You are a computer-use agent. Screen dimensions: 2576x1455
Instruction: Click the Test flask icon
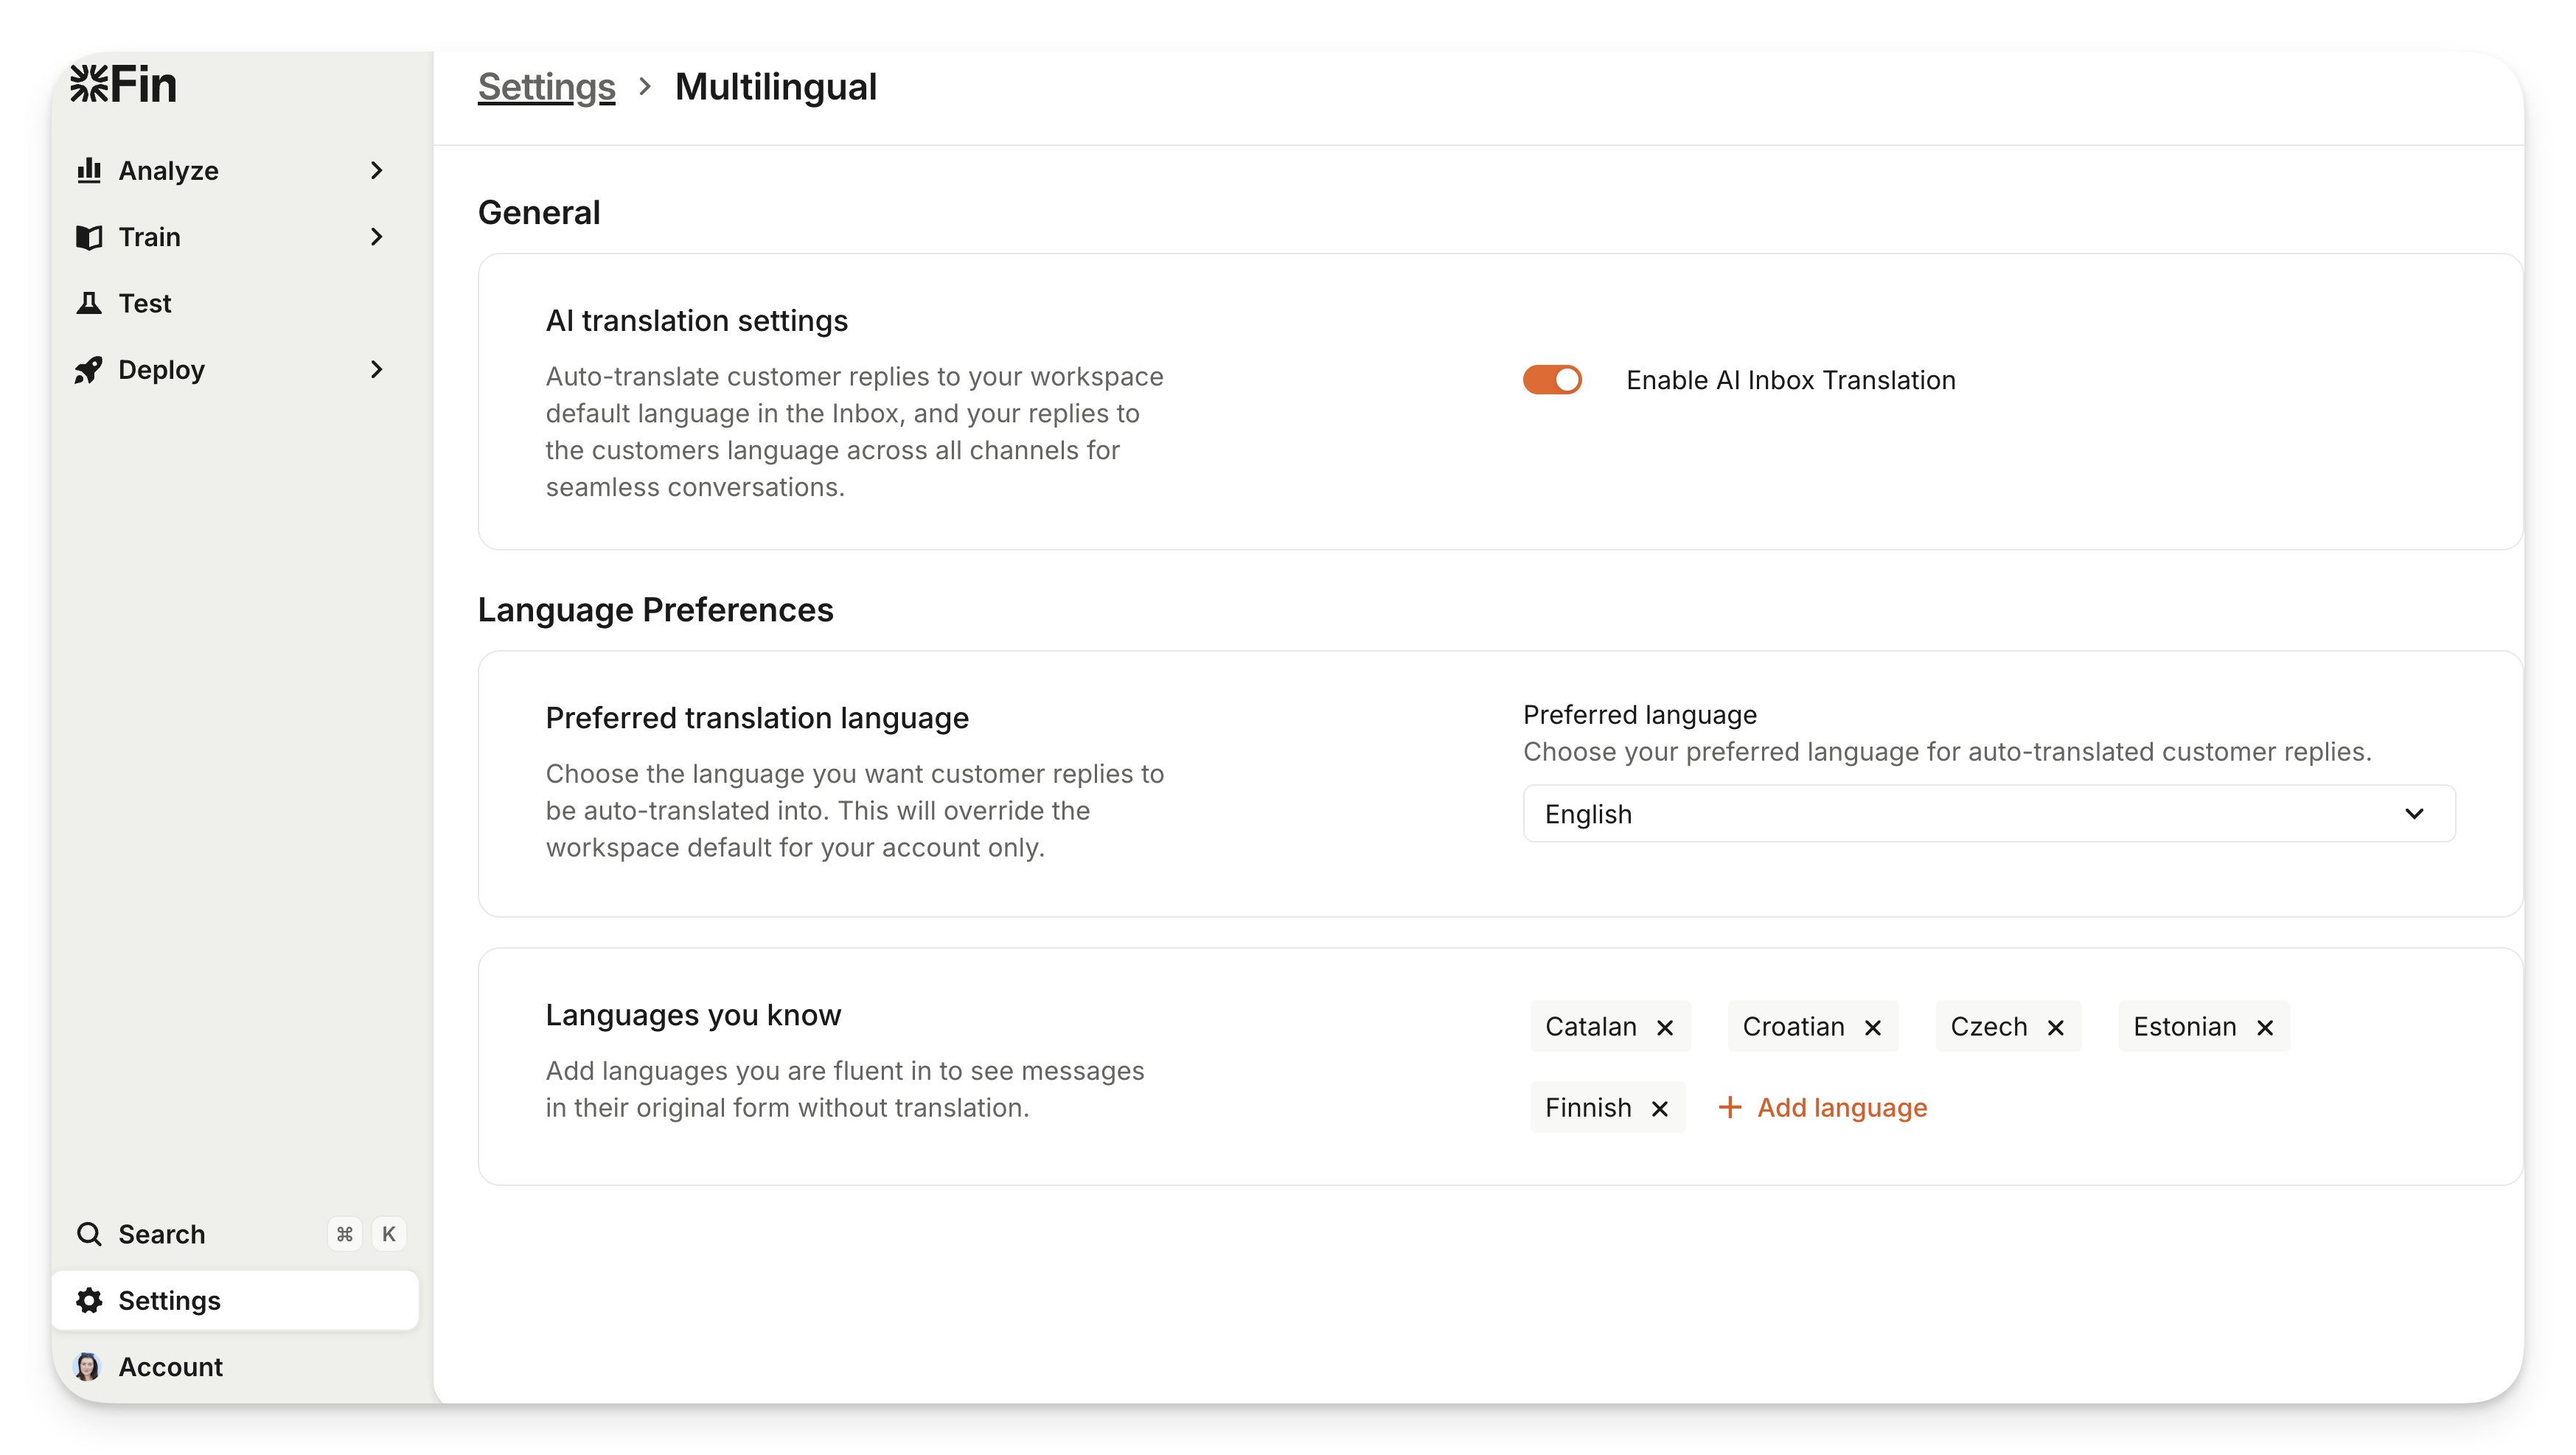click(89, 303)
